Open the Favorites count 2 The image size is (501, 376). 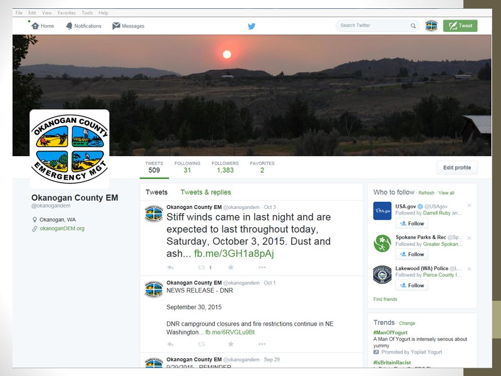coord(262,167)
